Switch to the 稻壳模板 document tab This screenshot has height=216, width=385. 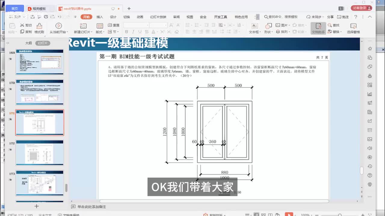[39, 9]
